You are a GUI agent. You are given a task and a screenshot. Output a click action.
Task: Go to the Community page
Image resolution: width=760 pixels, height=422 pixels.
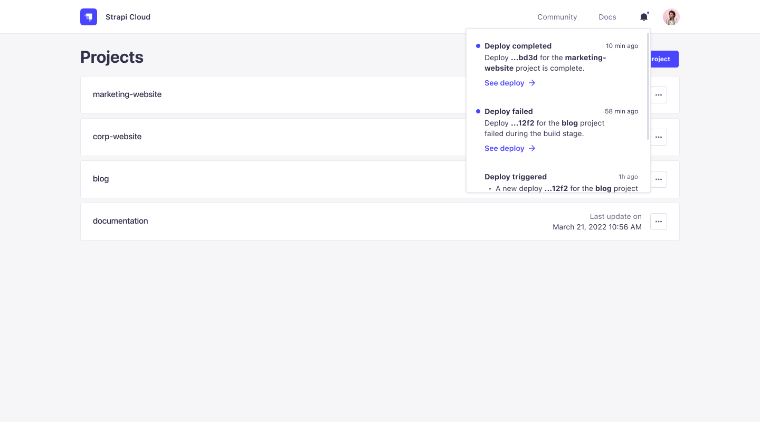click(557, 17)
